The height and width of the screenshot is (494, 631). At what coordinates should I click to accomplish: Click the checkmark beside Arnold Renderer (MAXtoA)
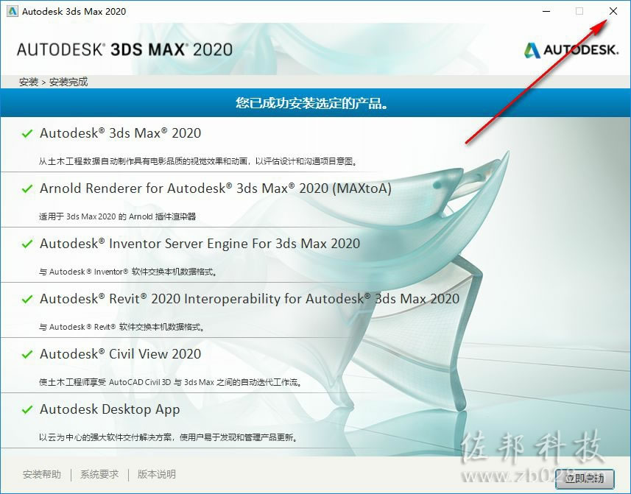coord(27,188)
